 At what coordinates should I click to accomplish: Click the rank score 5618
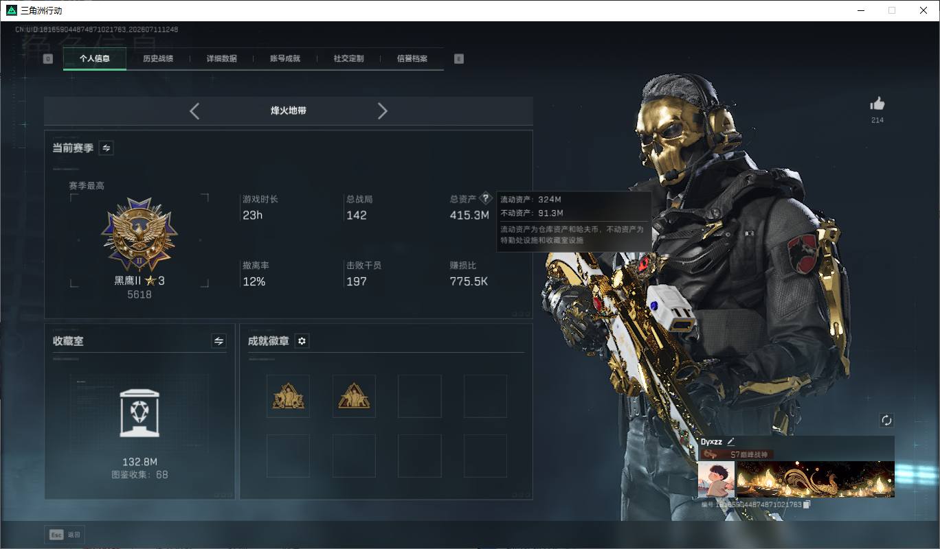click(139, 294)
